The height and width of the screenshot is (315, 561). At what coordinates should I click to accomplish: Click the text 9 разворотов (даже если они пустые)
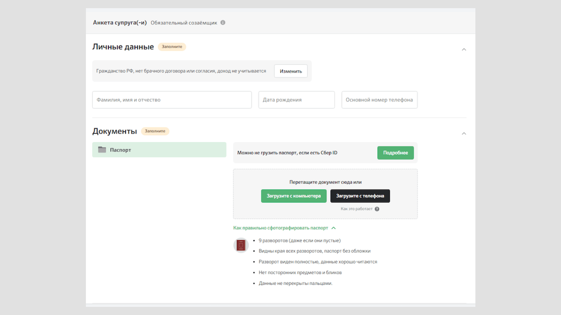coord(299,241)
